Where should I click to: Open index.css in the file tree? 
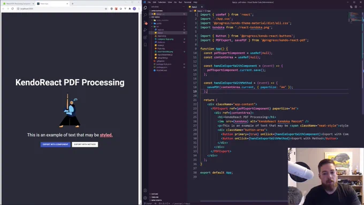pyautogui.click(x=168, y=42)
